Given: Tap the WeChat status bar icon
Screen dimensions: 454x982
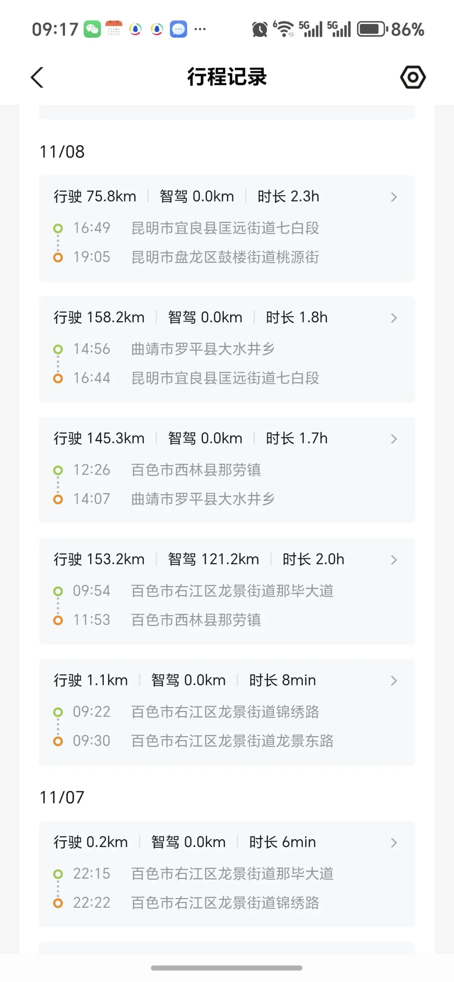Looking at the screenshot, I should (x=92, y=29).
